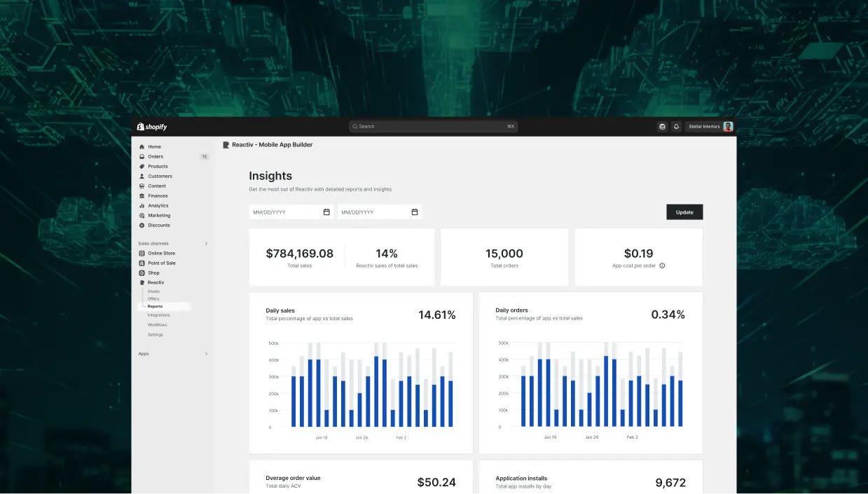868x494 pixels.
Task: Select Studio under Reactiv
Action: (153, 291)
